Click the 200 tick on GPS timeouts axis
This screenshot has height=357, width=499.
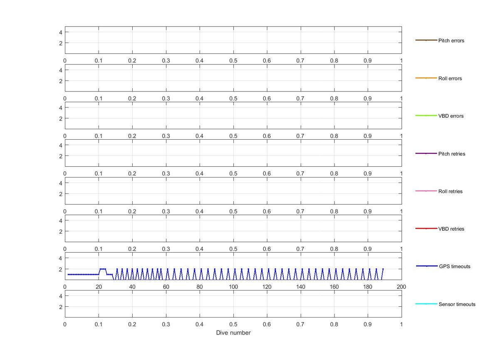point(401,287)
